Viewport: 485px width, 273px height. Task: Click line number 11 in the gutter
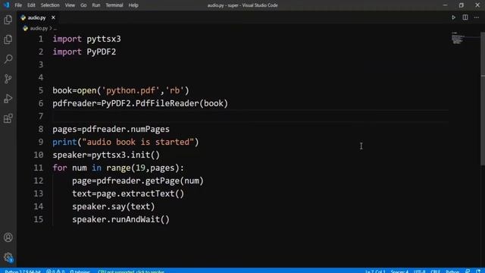coord(39,168)
